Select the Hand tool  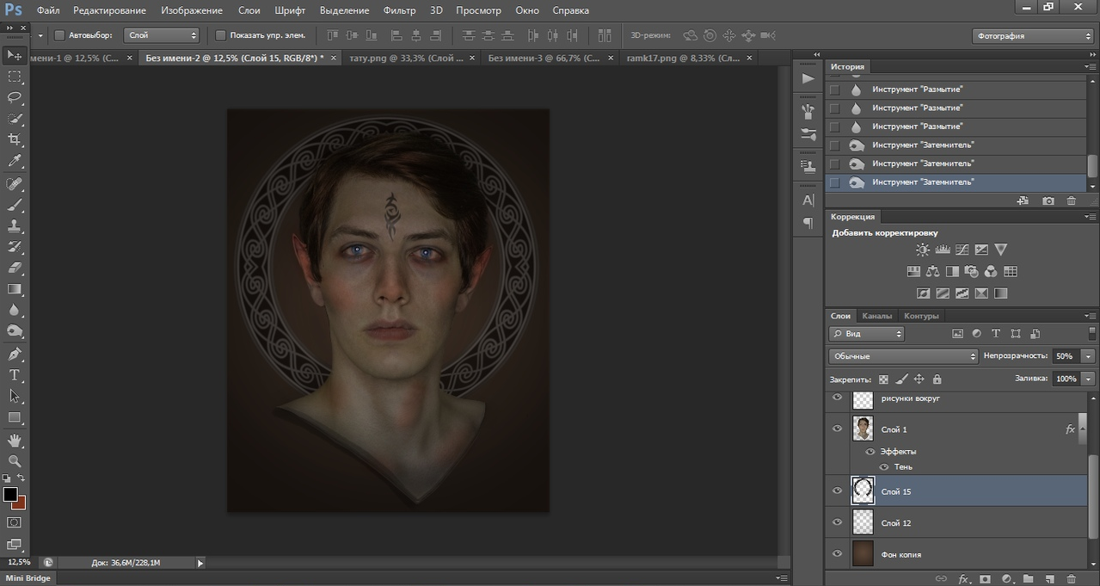pos(15,440)
